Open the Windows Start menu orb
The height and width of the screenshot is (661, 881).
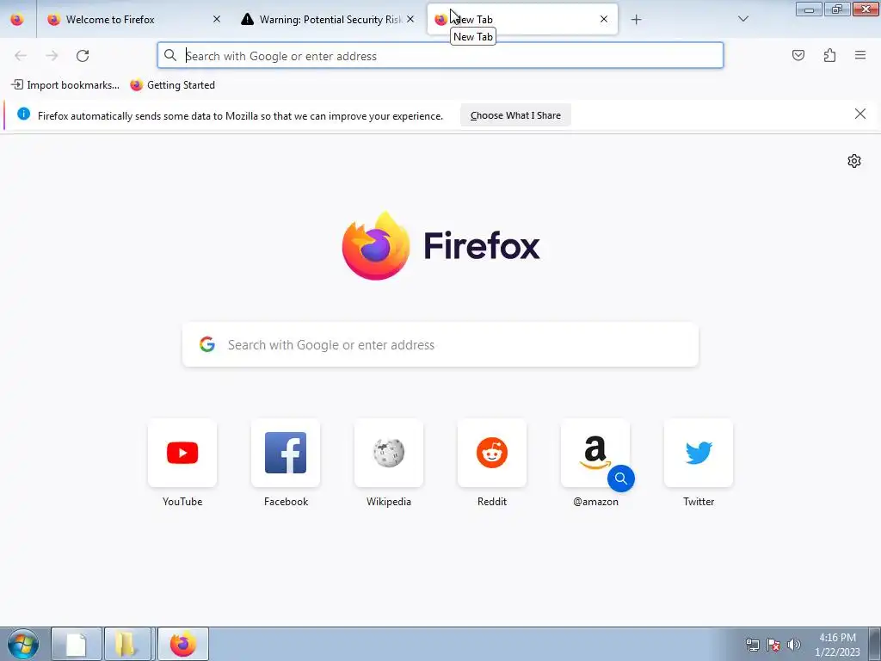point(23,644)
